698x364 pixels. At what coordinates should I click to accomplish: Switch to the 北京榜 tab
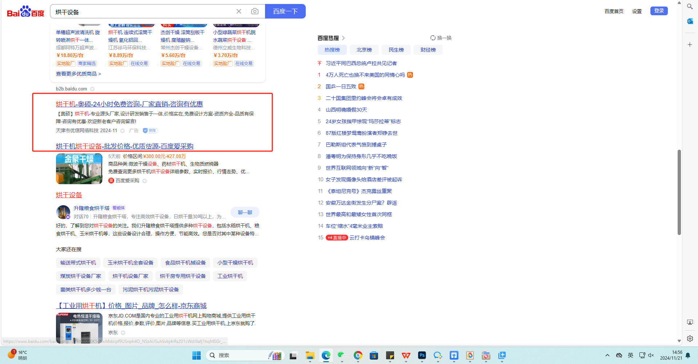tap(364, 50)
